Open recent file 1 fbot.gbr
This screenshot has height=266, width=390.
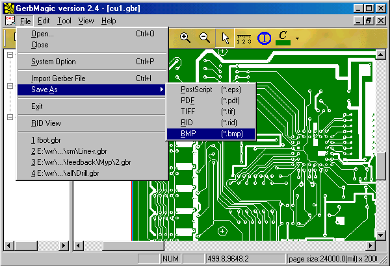pos(92,140)
